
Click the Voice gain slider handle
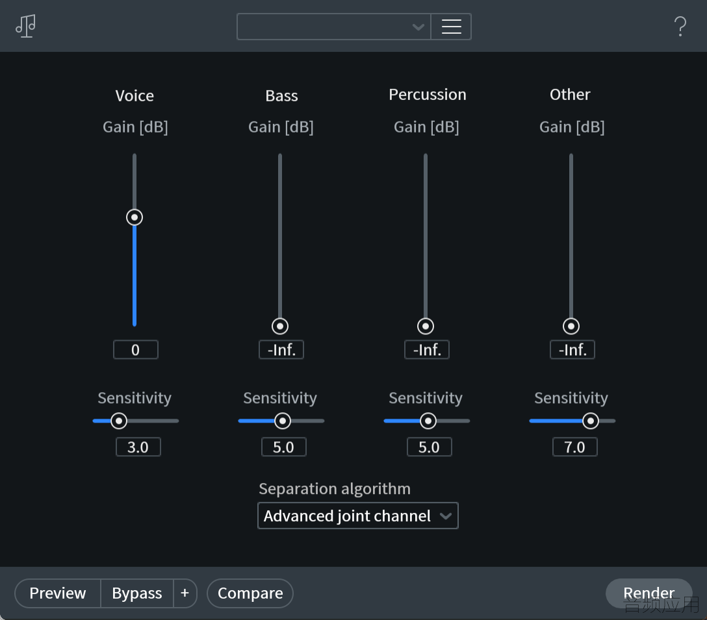135,217
